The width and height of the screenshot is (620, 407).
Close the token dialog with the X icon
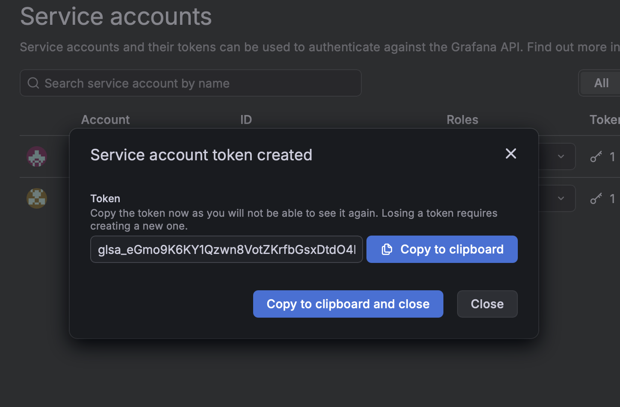(511, 153)
